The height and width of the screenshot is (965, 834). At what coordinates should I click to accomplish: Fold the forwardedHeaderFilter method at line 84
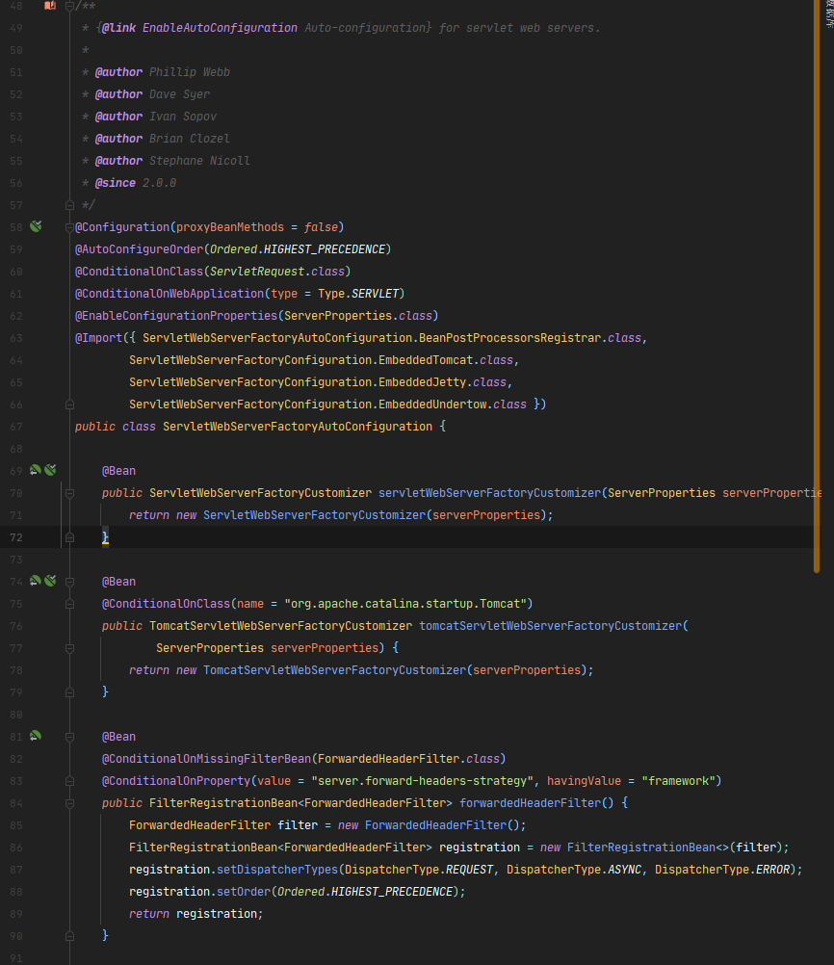point(69,803)
